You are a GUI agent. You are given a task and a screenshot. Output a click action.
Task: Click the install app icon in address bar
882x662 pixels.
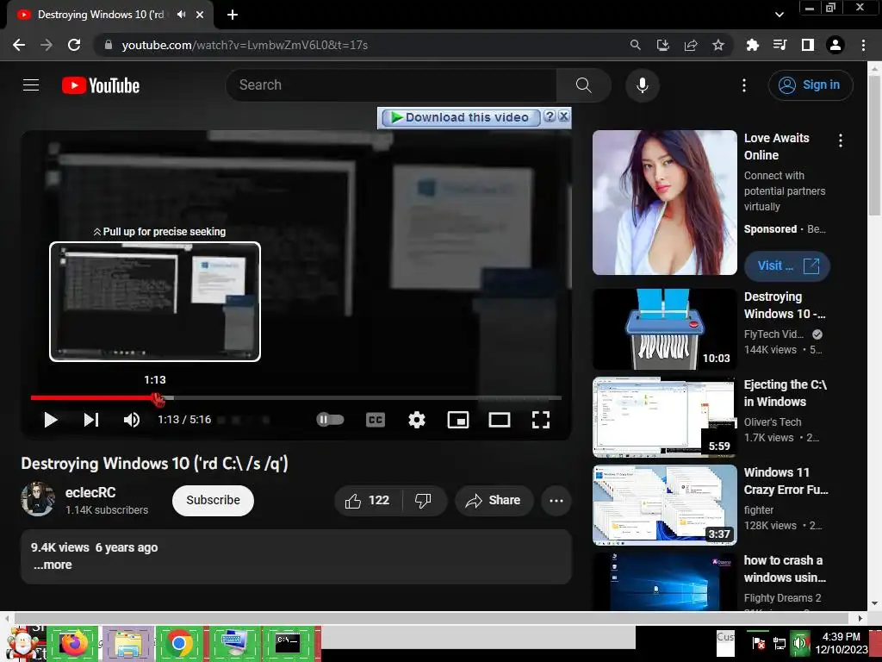click(x=662, y=45)
